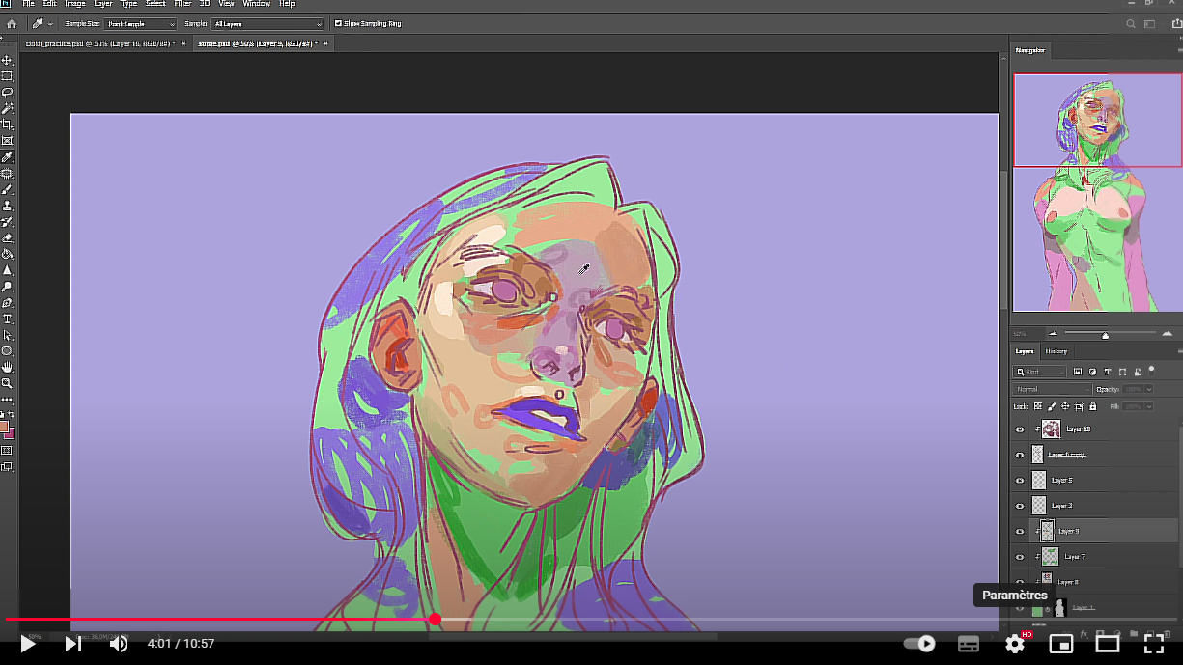Hide Layer 9 eye icon
The height and width of the screenshot is (665, 1183).
(x=1020, y=531)
